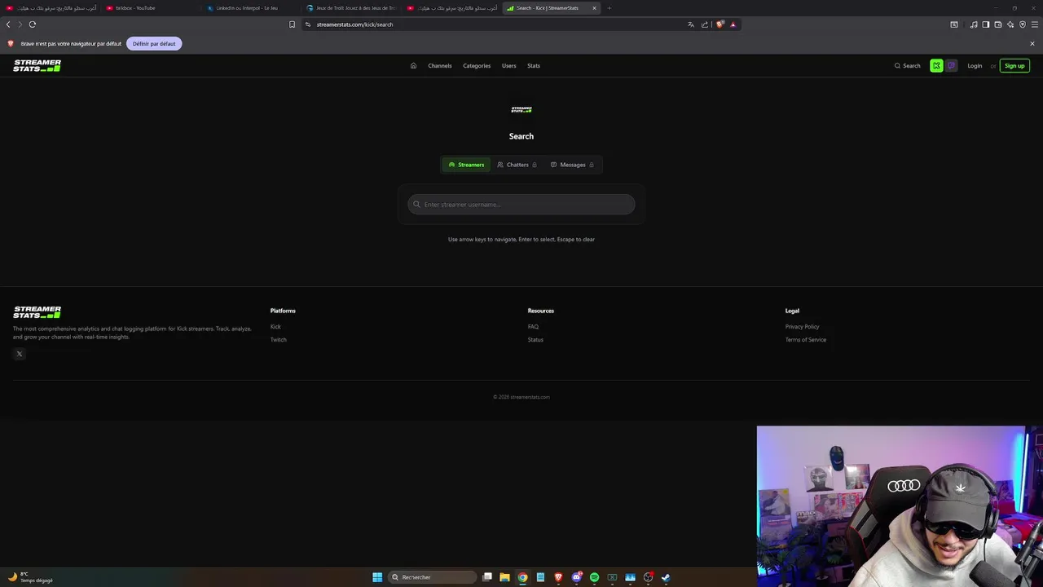This screenshot has width=1043, height=587.
Task: Open Discord from the taskbar
Action: tap(576, 577)
